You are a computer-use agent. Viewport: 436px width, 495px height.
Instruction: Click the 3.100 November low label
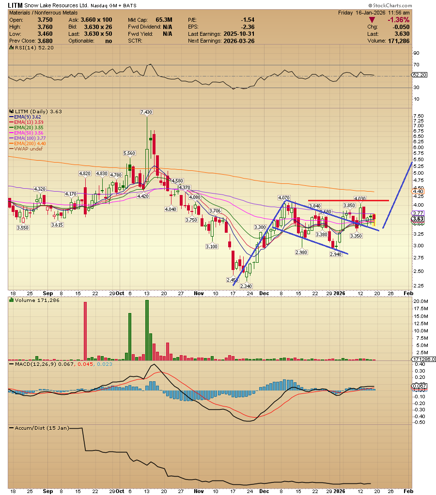[212, 247]
